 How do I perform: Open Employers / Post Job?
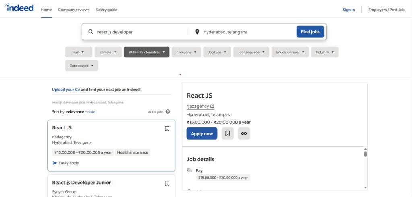point(386,10)
